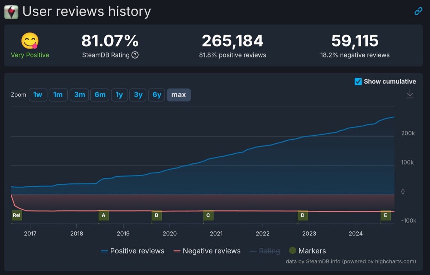Copy the section permalink chain icon
The image size is (430, 275).
click(418, 11)
